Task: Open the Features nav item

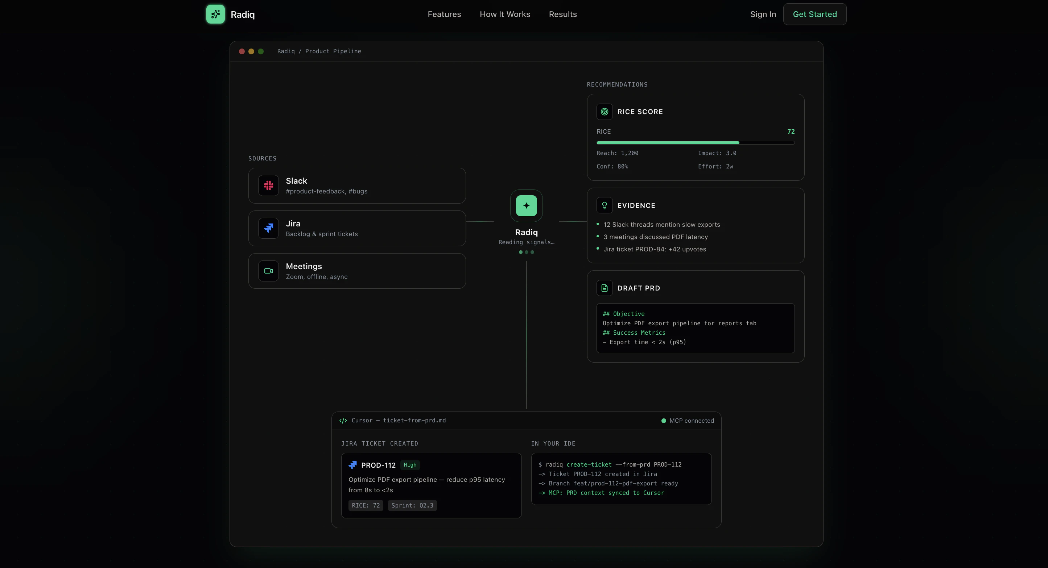Action: 444,14
